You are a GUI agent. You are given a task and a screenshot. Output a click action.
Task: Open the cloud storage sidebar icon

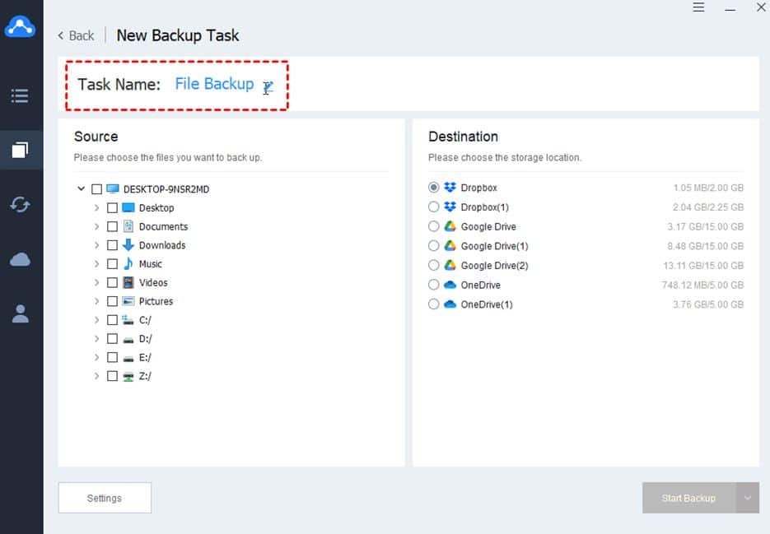[x=20, y=259]
